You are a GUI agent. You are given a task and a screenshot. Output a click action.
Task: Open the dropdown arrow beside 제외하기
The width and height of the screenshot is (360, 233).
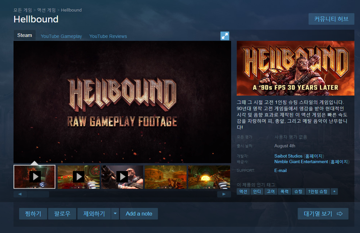[115, 214]
